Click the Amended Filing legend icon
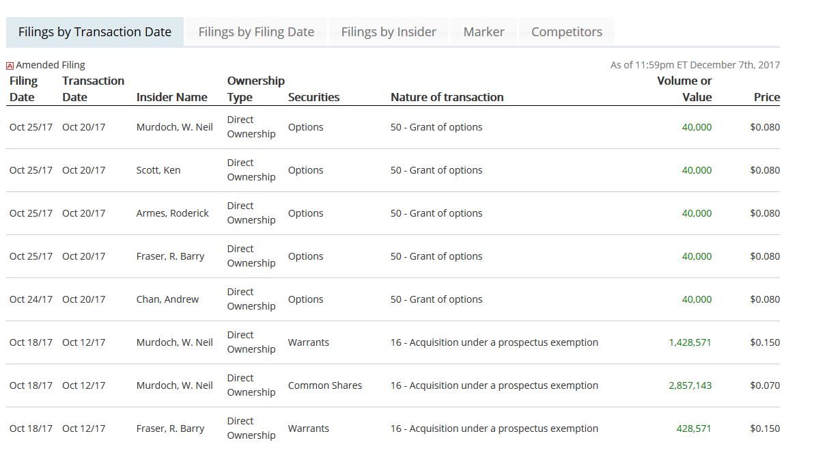Viewport: 814px width, 449px height. coord(10,66)
